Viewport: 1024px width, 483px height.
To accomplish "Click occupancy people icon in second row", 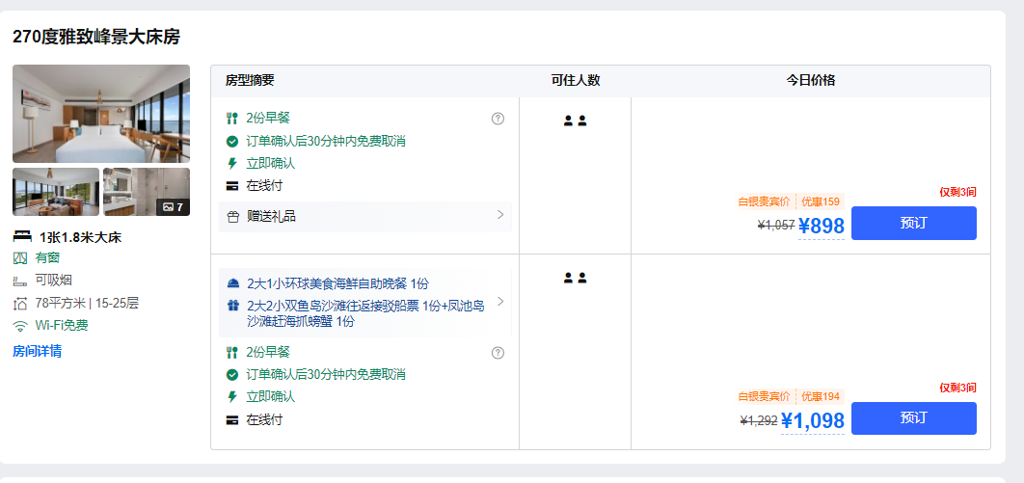I will 575,278.
